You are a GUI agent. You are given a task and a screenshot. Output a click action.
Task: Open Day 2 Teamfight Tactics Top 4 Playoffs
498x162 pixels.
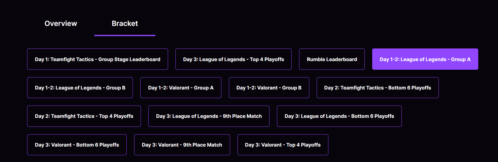[x=84, y=116]
